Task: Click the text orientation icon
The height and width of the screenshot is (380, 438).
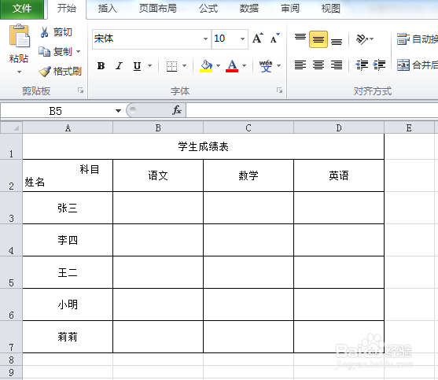Action: pyautogui.click(x=362, y=39)
